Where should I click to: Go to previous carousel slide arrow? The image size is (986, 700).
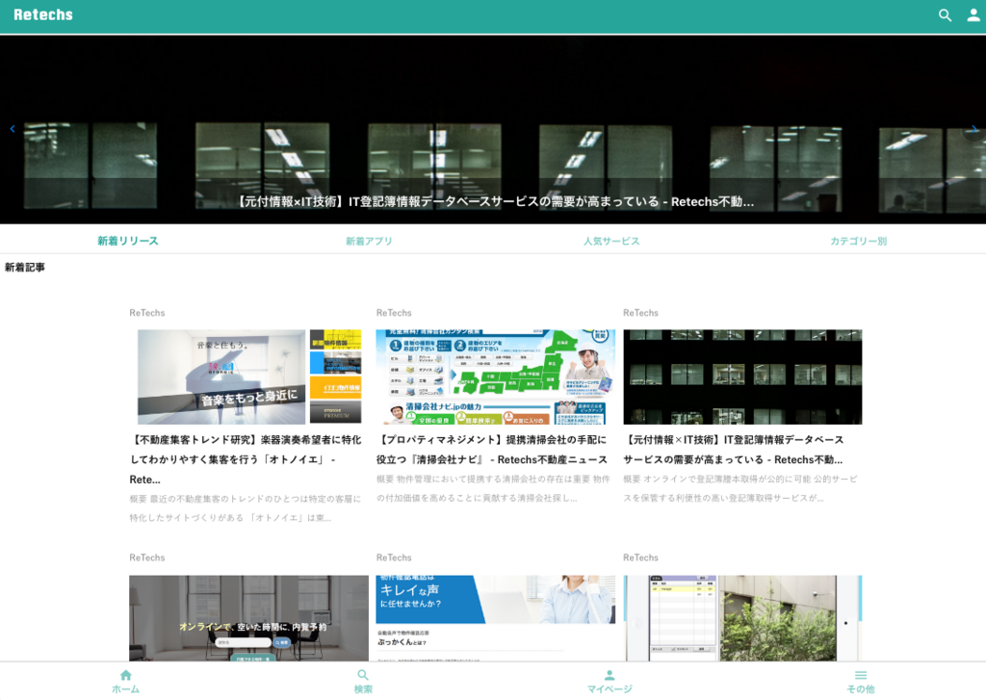tap(12, 129)
